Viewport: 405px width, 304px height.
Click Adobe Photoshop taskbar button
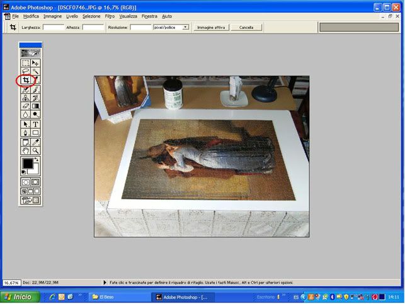coord(183,297)
